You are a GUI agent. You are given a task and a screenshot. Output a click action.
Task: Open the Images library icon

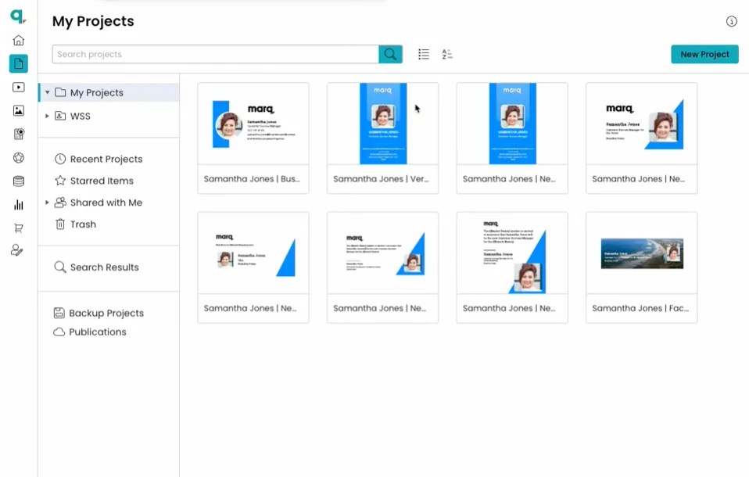click(19, 111)
